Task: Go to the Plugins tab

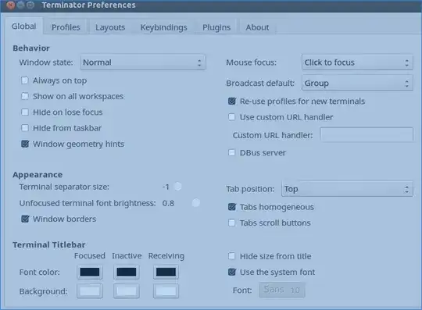Action: (x=216, y=27)
